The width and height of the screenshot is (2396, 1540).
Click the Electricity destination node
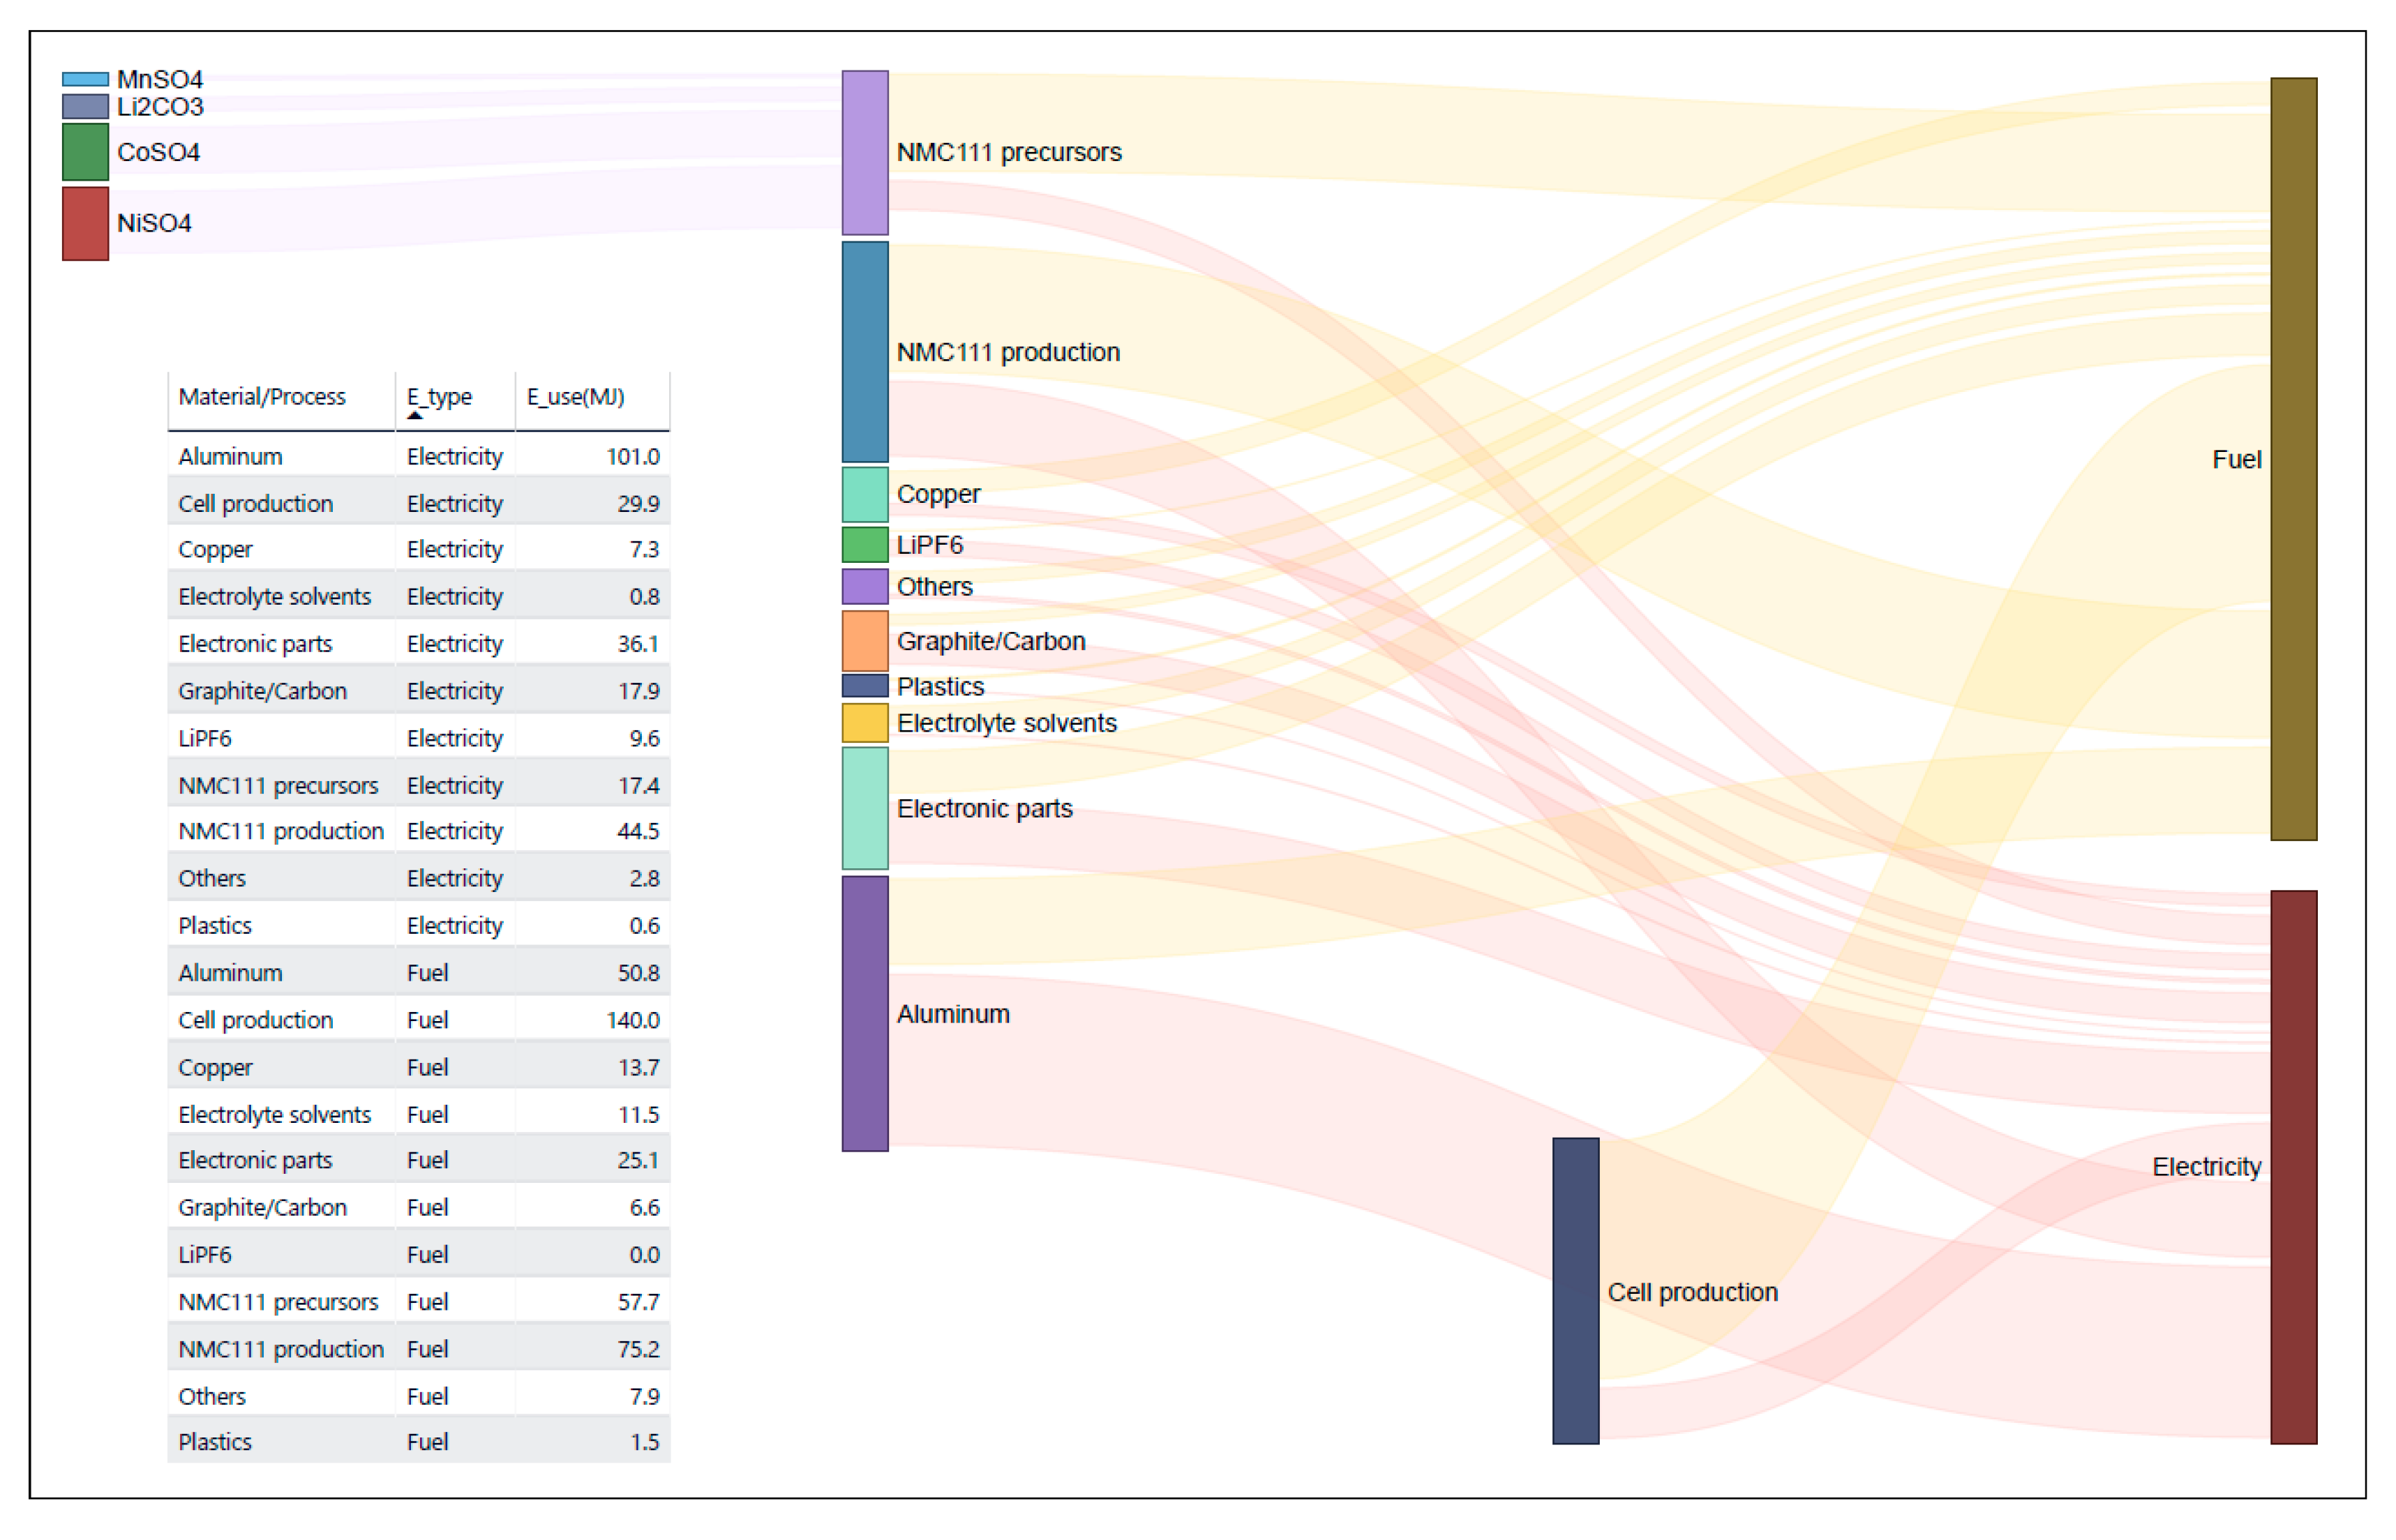[x=2293, y=1167]
